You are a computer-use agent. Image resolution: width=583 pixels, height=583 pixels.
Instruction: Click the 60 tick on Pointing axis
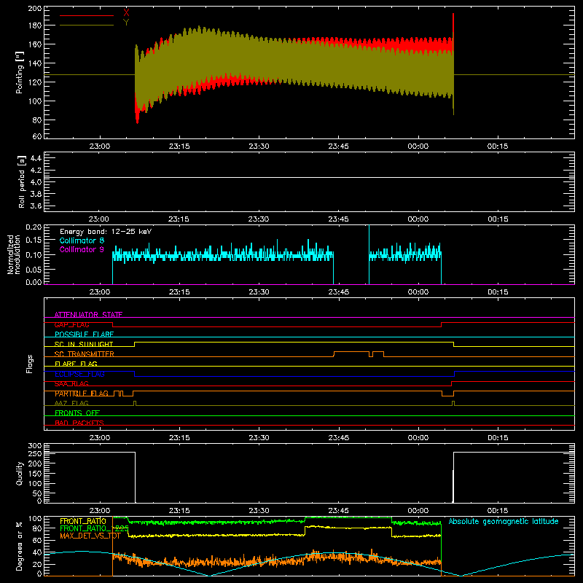(x=37, y=136)
